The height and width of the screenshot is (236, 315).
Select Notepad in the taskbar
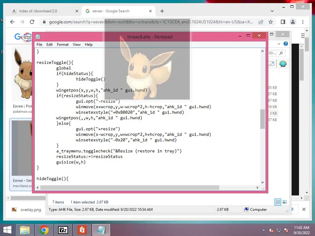point(101,230)
